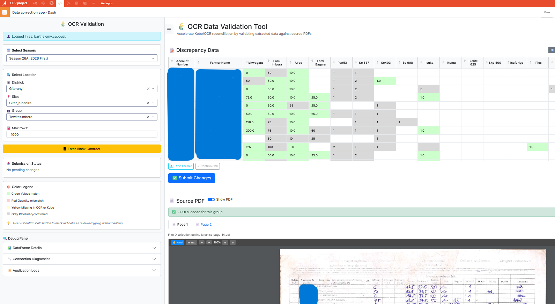Viewport: 555px width, 304px height.
Task: Sort by the Ihema column arrows
Action: pyautogui.click(x=443, y=63)
